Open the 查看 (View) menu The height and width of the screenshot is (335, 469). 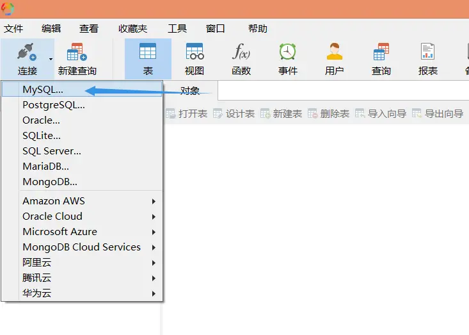pos(89,29)
